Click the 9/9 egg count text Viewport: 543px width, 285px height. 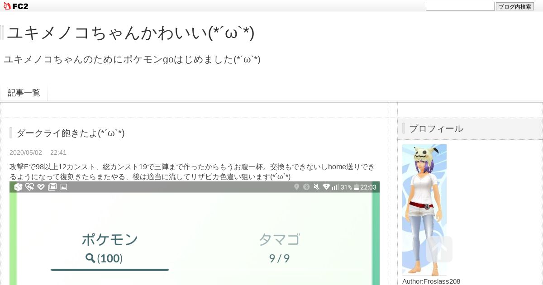tap(280, 258)
